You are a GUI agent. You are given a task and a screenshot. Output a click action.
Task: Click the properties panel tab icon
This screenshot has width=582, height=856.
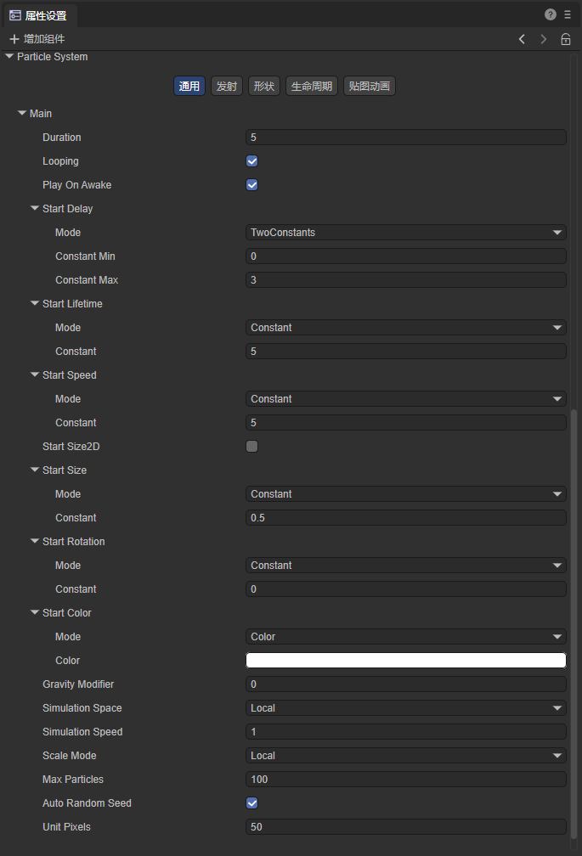click(x=15, y=15)
